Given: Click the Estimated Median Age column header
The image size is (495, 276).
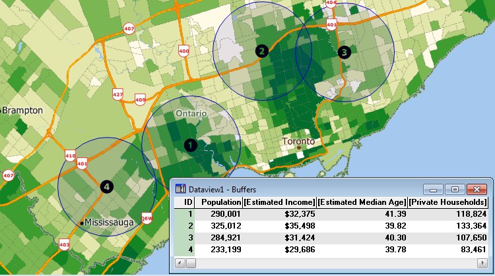Looking at the screenshot, I should (x=362, y=202).
